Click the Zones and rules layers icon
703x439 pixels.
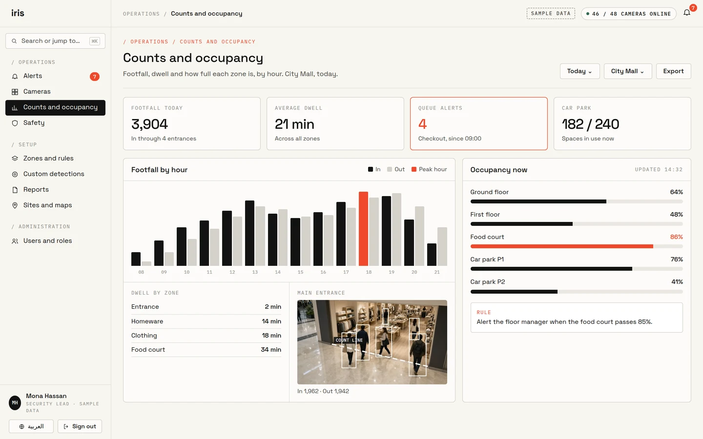15,159
